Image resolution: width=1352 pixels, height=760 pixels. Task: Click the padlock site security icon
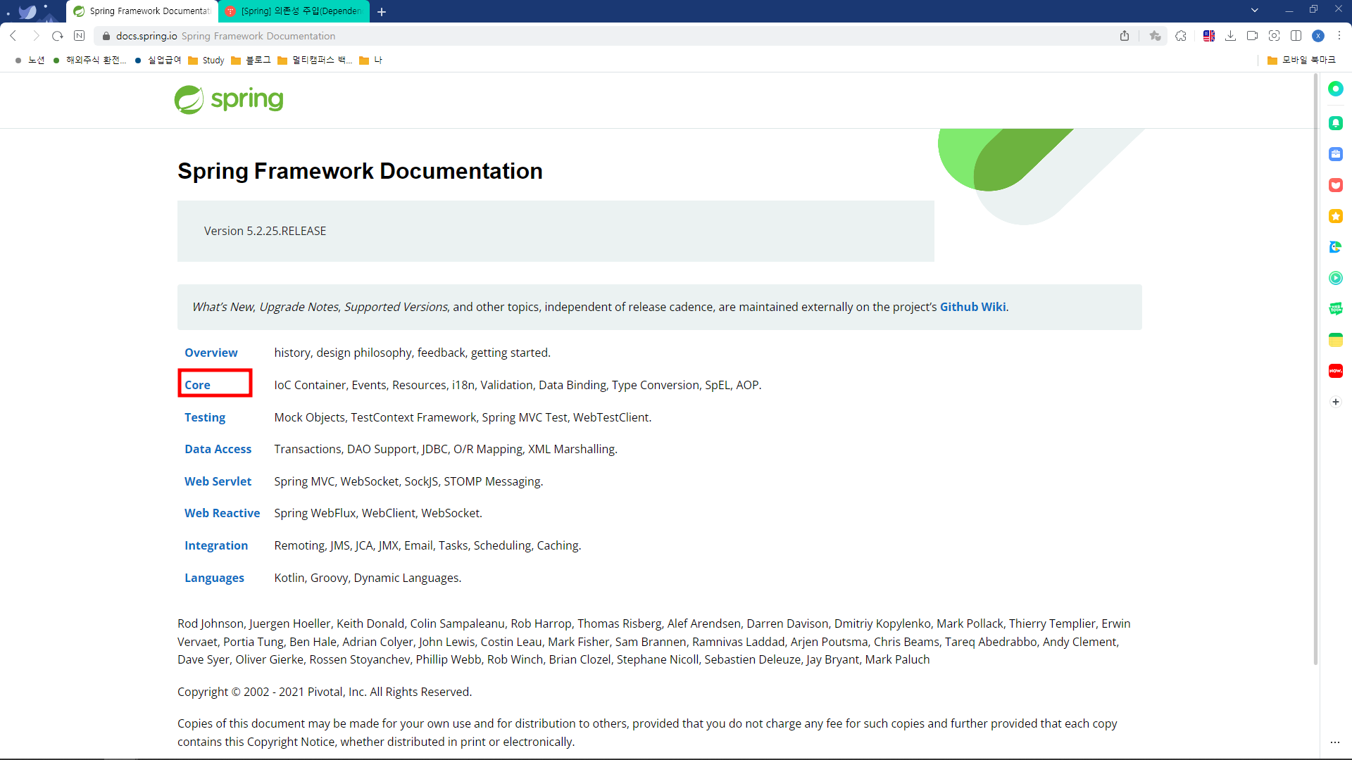[106, 36]
